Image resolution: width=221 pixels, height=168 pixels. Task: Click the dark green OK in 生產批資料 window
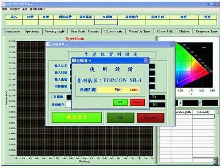coord(120,118)
